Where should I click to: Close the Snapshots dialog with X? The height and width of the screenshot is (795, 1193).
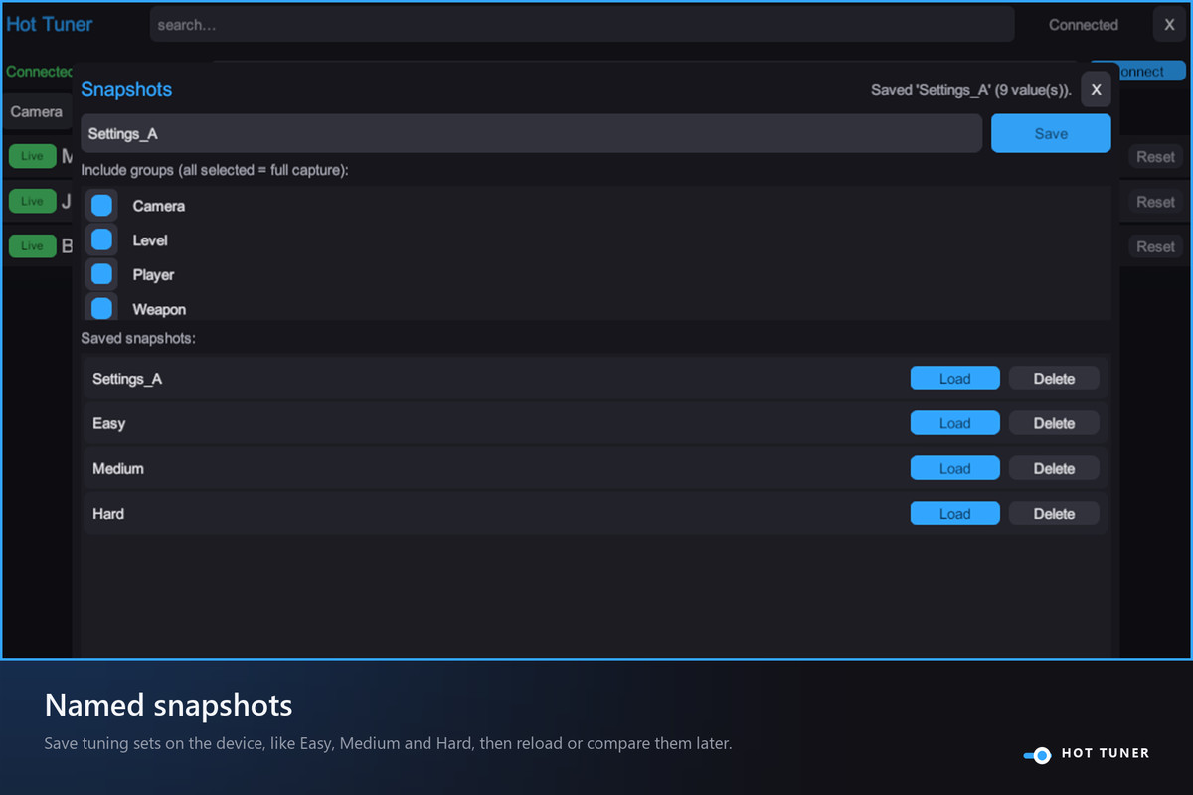point(1096,90)
